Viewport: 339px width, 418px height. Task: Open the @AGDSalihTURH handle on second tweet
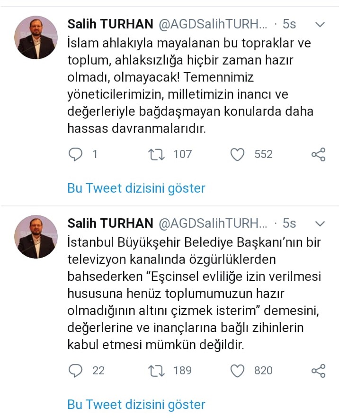213,223
